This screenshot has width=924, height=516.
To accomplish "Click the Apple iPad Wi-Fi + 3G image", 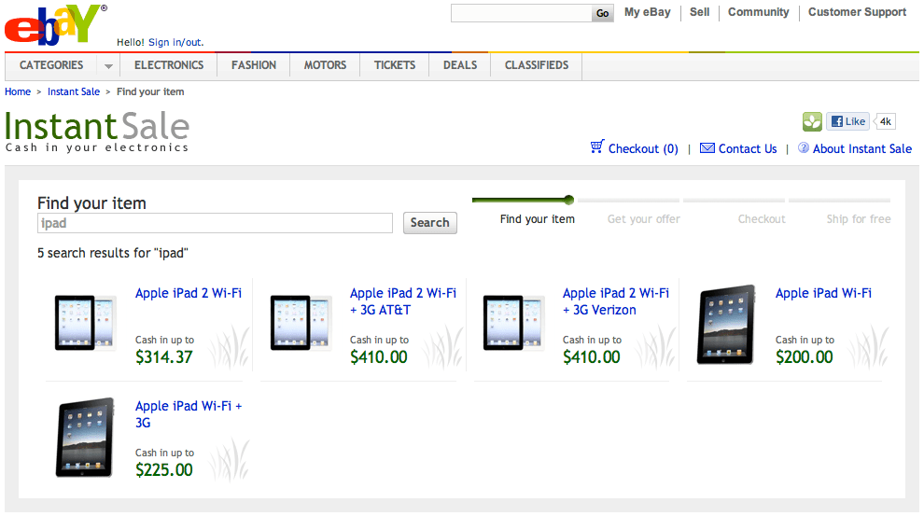I will coord(85,437).
